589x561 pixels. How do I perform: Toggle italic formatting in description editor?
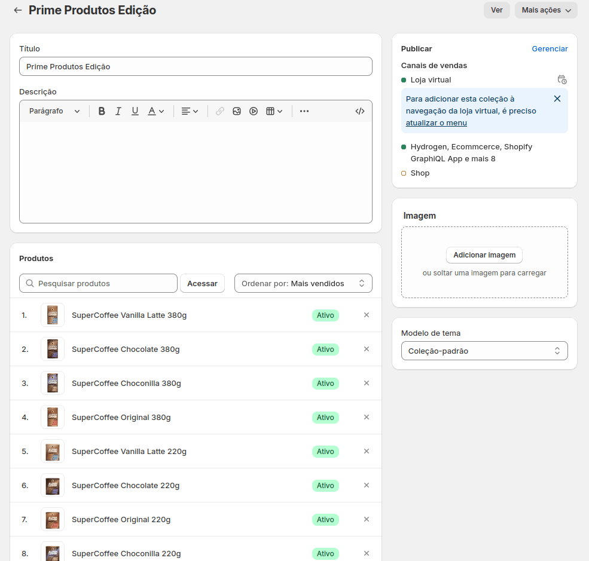[118, 111]
